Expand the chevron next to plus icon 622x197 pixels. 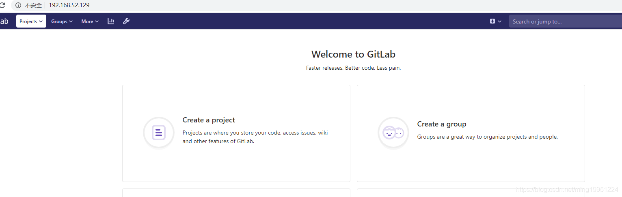tap(499, 21)
